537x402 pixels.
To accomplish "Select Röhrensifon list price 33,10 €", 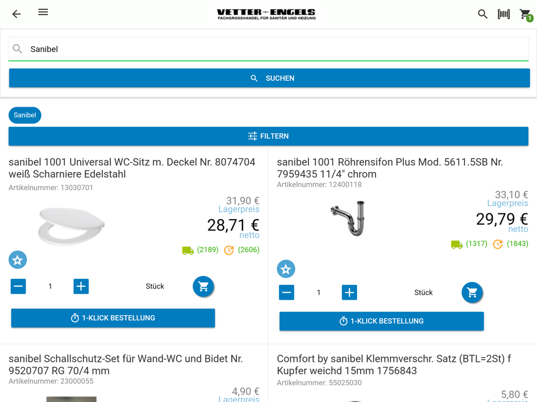I will click(511, 195).
